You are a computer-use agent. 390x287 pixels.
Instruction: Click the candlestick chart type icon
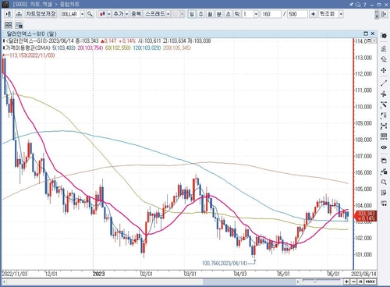(x=102, y=14)
